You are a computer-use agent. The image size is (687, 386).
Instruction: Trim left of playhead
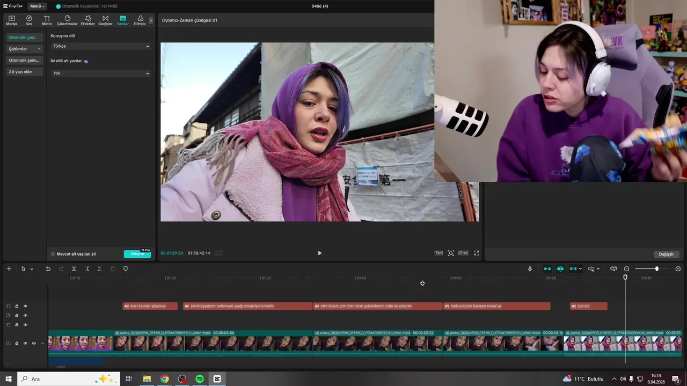tap(87, 269)
